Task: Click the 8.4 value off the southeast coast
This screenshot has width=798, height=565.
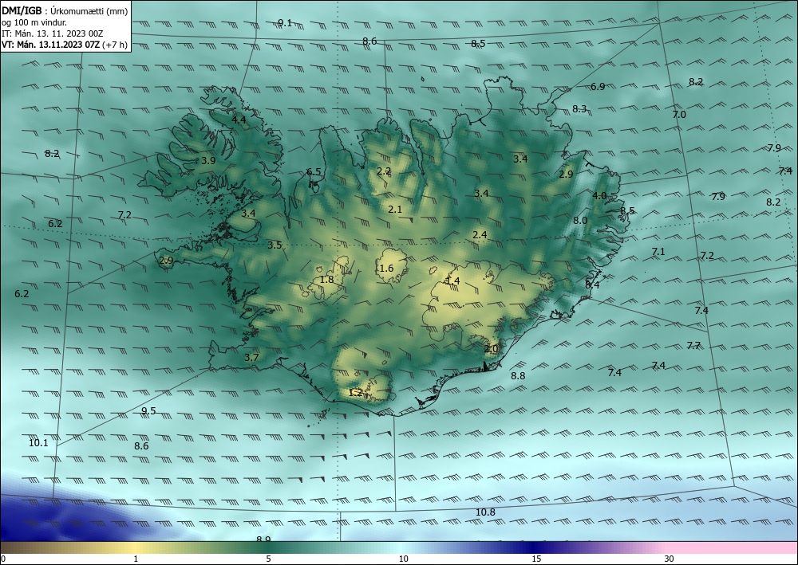Action: [x=592, y=285]
